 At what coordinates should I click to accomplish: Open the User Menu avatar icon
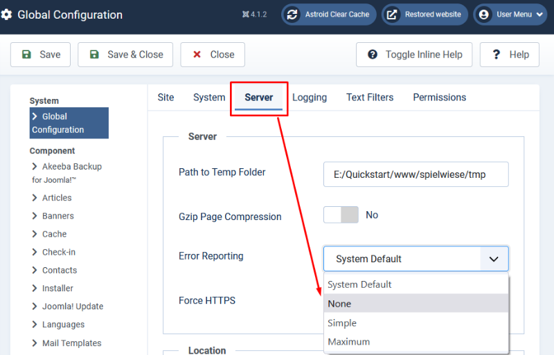coord(483,15)
